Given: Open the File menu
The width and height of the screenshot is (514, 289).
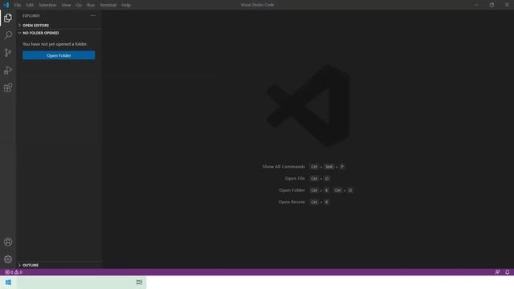Looking at the screenshot, I should 18,5.
